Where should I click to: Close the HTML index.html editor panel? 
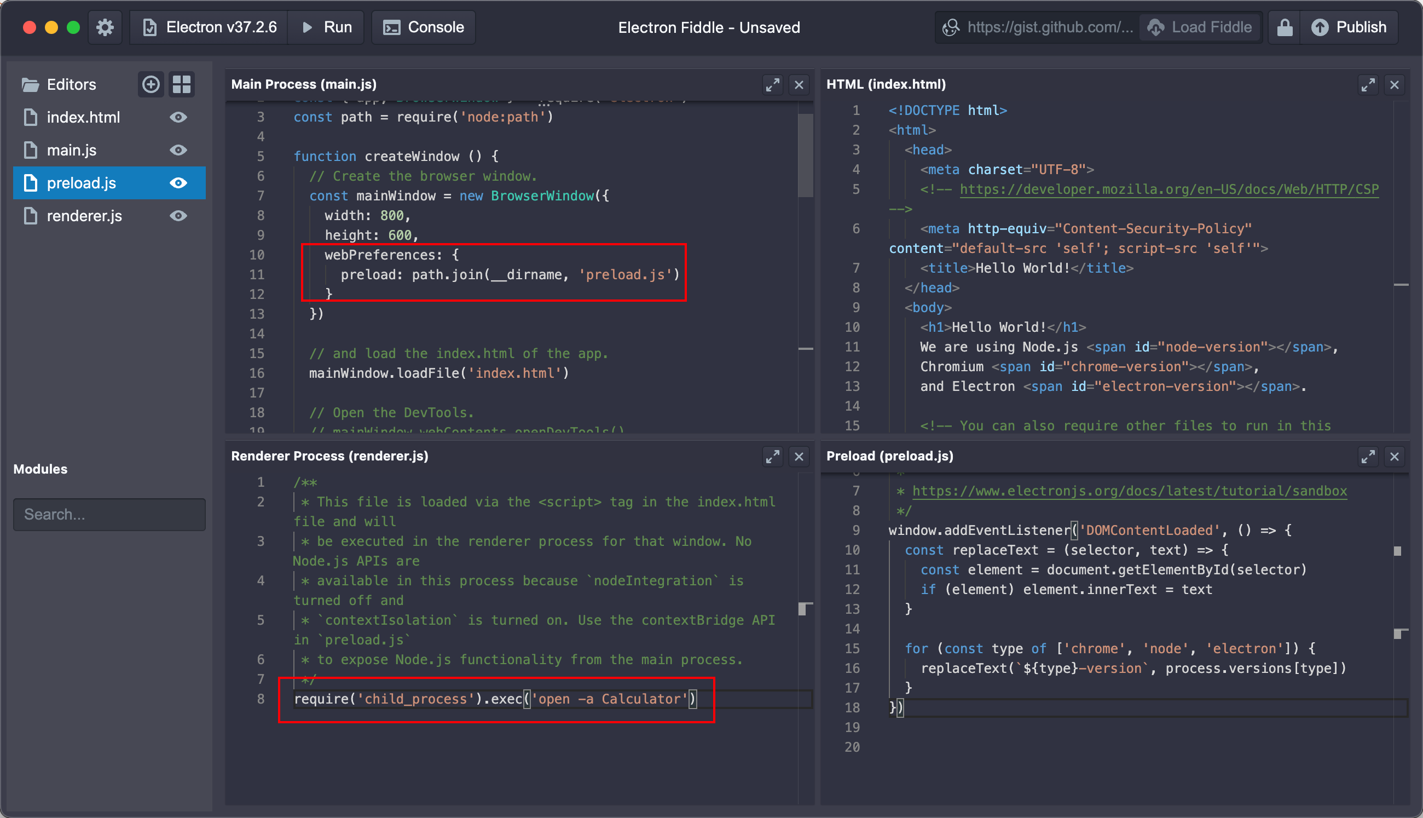[1395, 85]
